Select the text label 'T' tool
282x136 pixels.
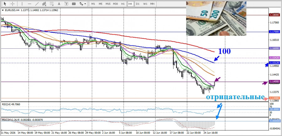point(66,4)
